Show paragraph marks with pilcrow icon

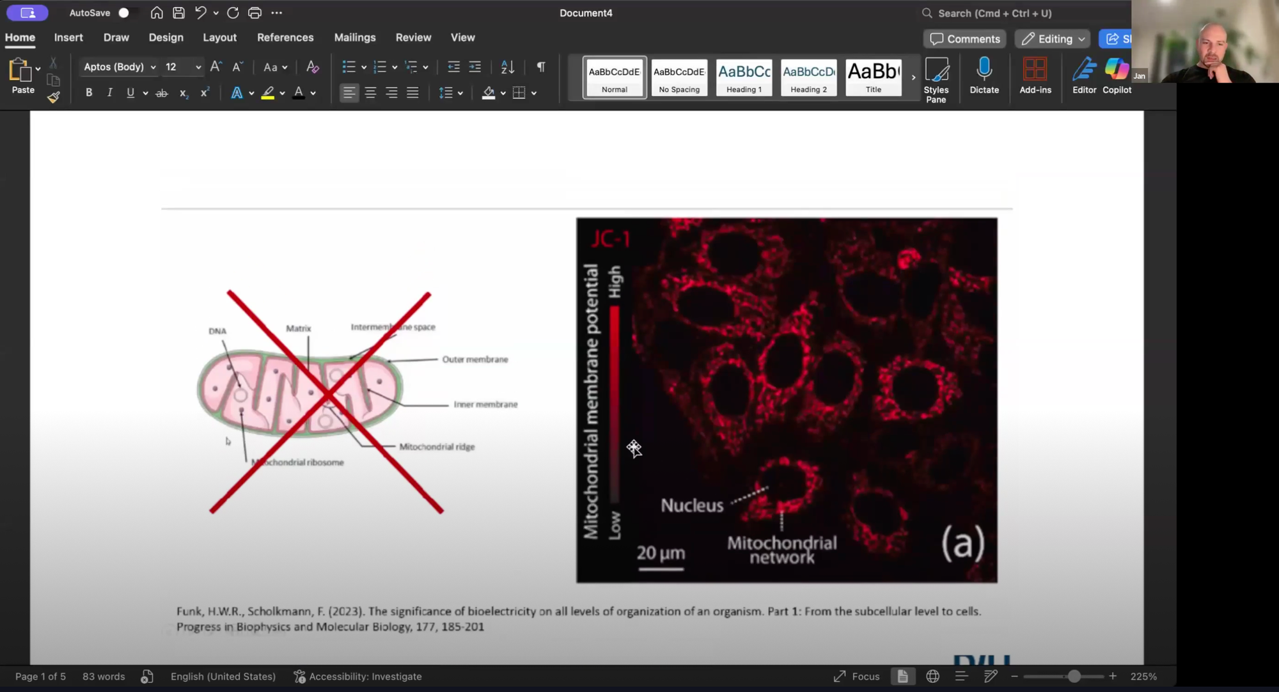coord(541,67)
